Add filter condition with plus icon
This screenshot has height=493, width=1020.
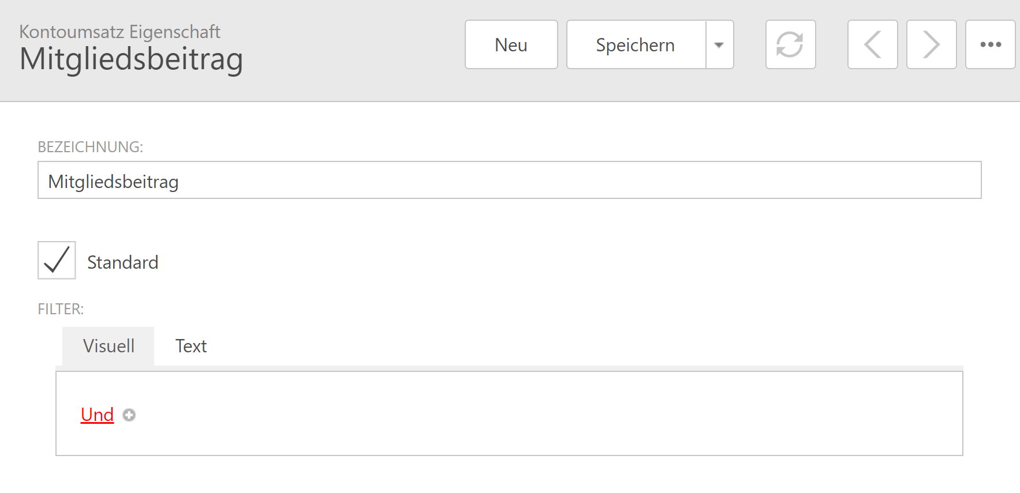point(129,415)
